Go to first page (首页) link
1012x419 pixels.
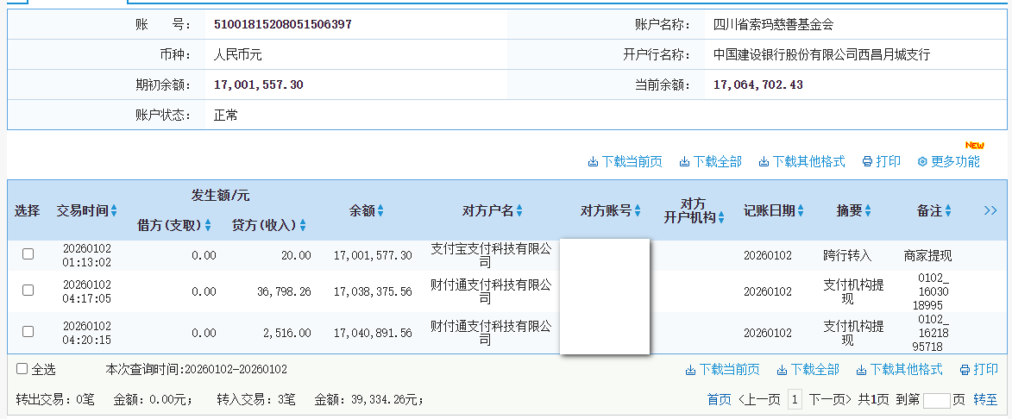(x=719, y=399)
